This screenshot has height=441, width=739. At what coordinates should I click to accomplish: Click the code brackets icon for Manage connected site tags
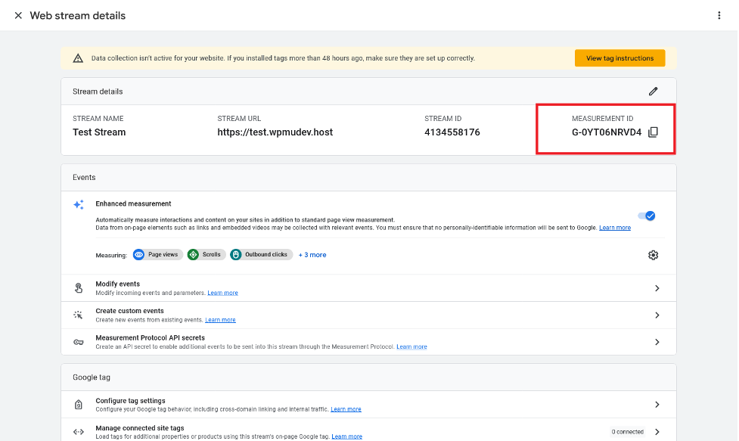coord(78,432)
